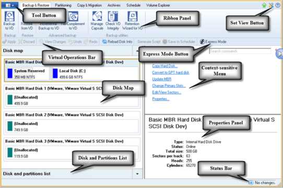Click the Update MBR link

[162, 79]
